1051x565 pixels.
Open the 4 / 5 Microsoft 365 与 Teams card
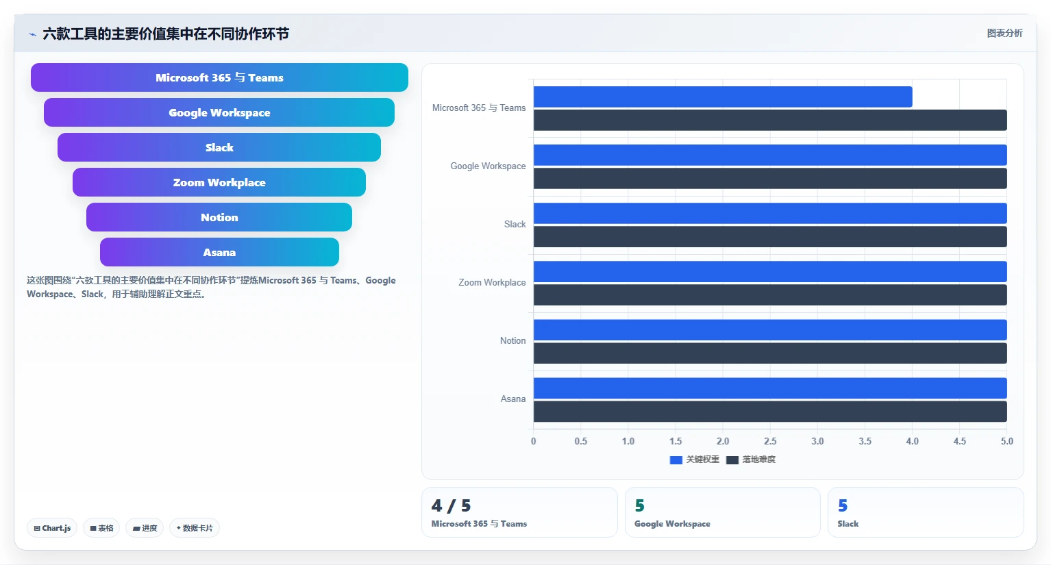(519, 512)
